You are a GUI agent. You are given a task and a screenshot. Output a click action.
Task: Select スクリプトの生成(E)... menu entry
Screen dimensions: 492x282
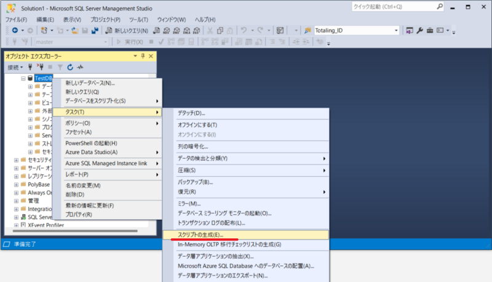246,235
